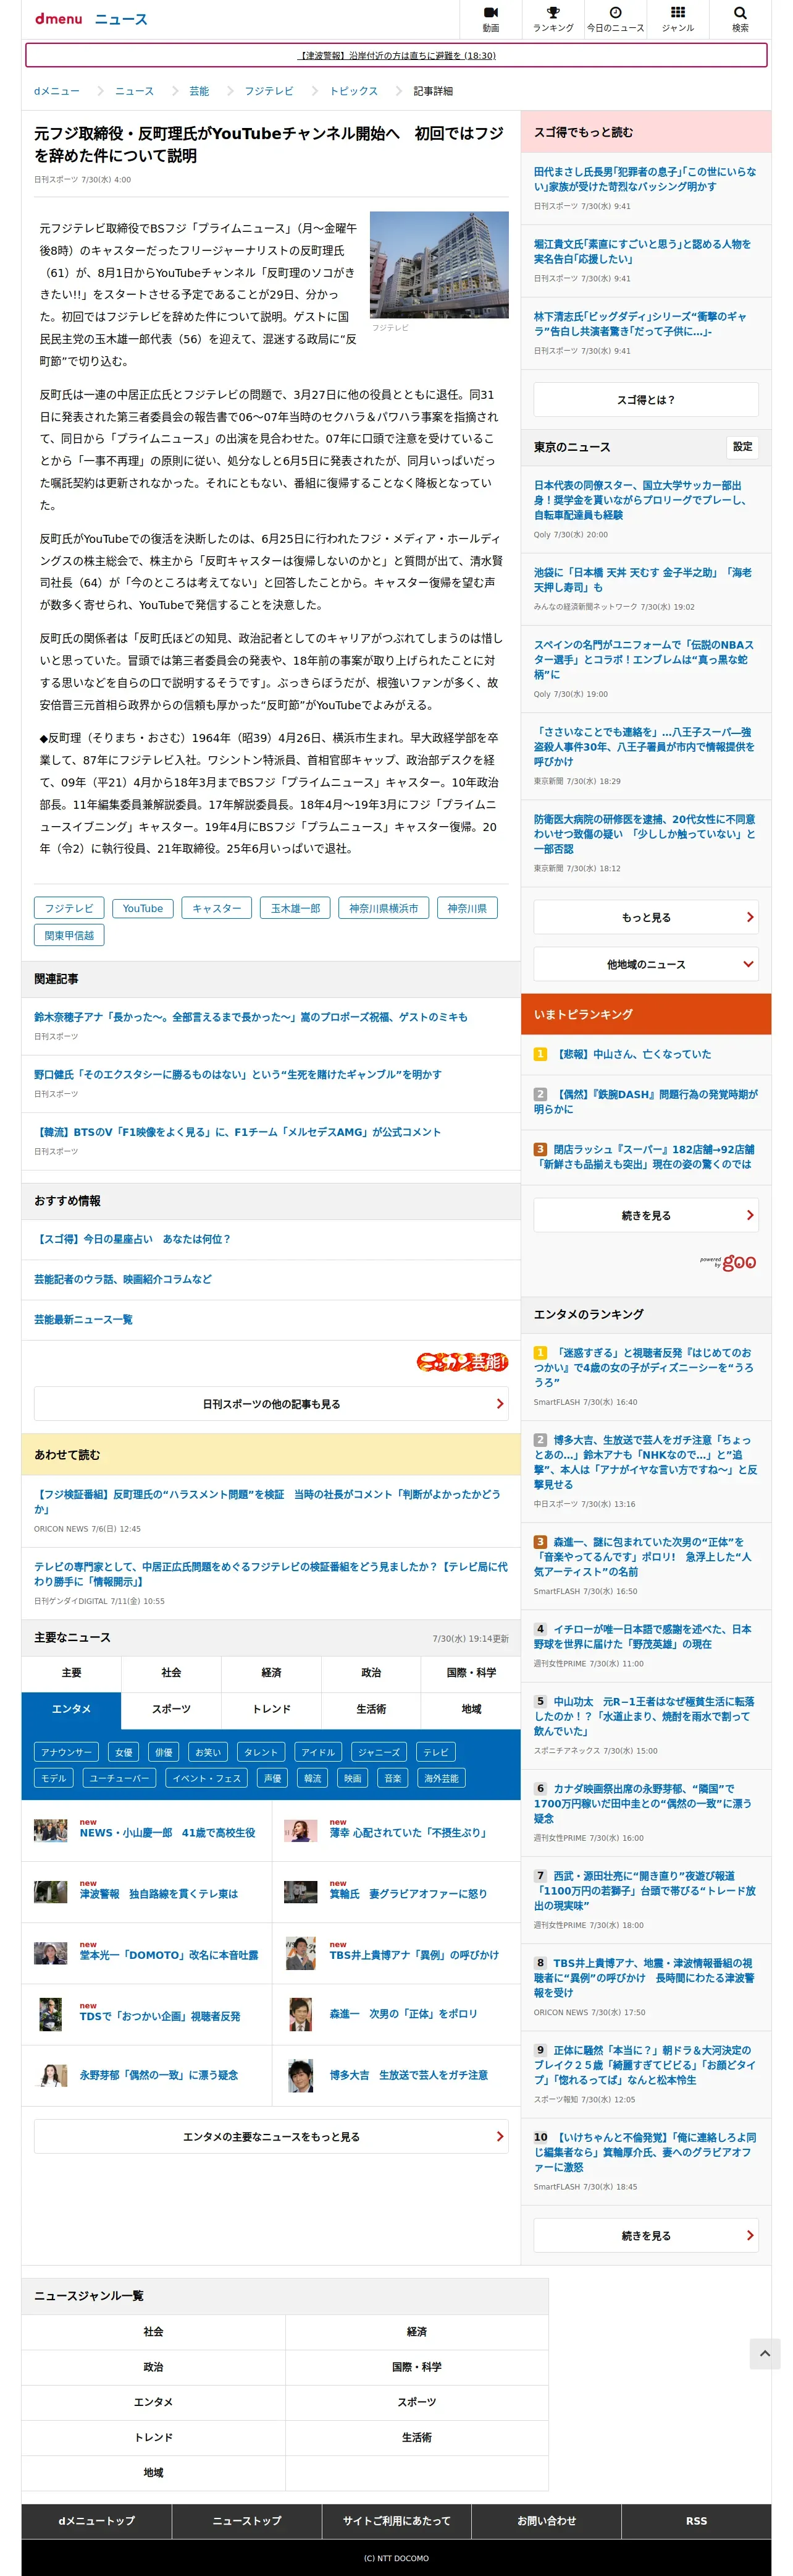Click the 玉木雄一郎 article tag
This screenshot has height=2576, width=793.
tap(296, 908)
